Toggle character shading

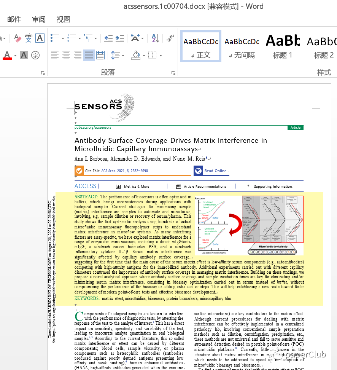point(24,56)
